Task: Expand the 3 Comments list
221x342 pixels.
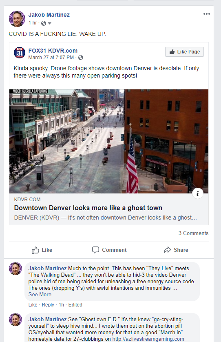Action: pos(194,233)
